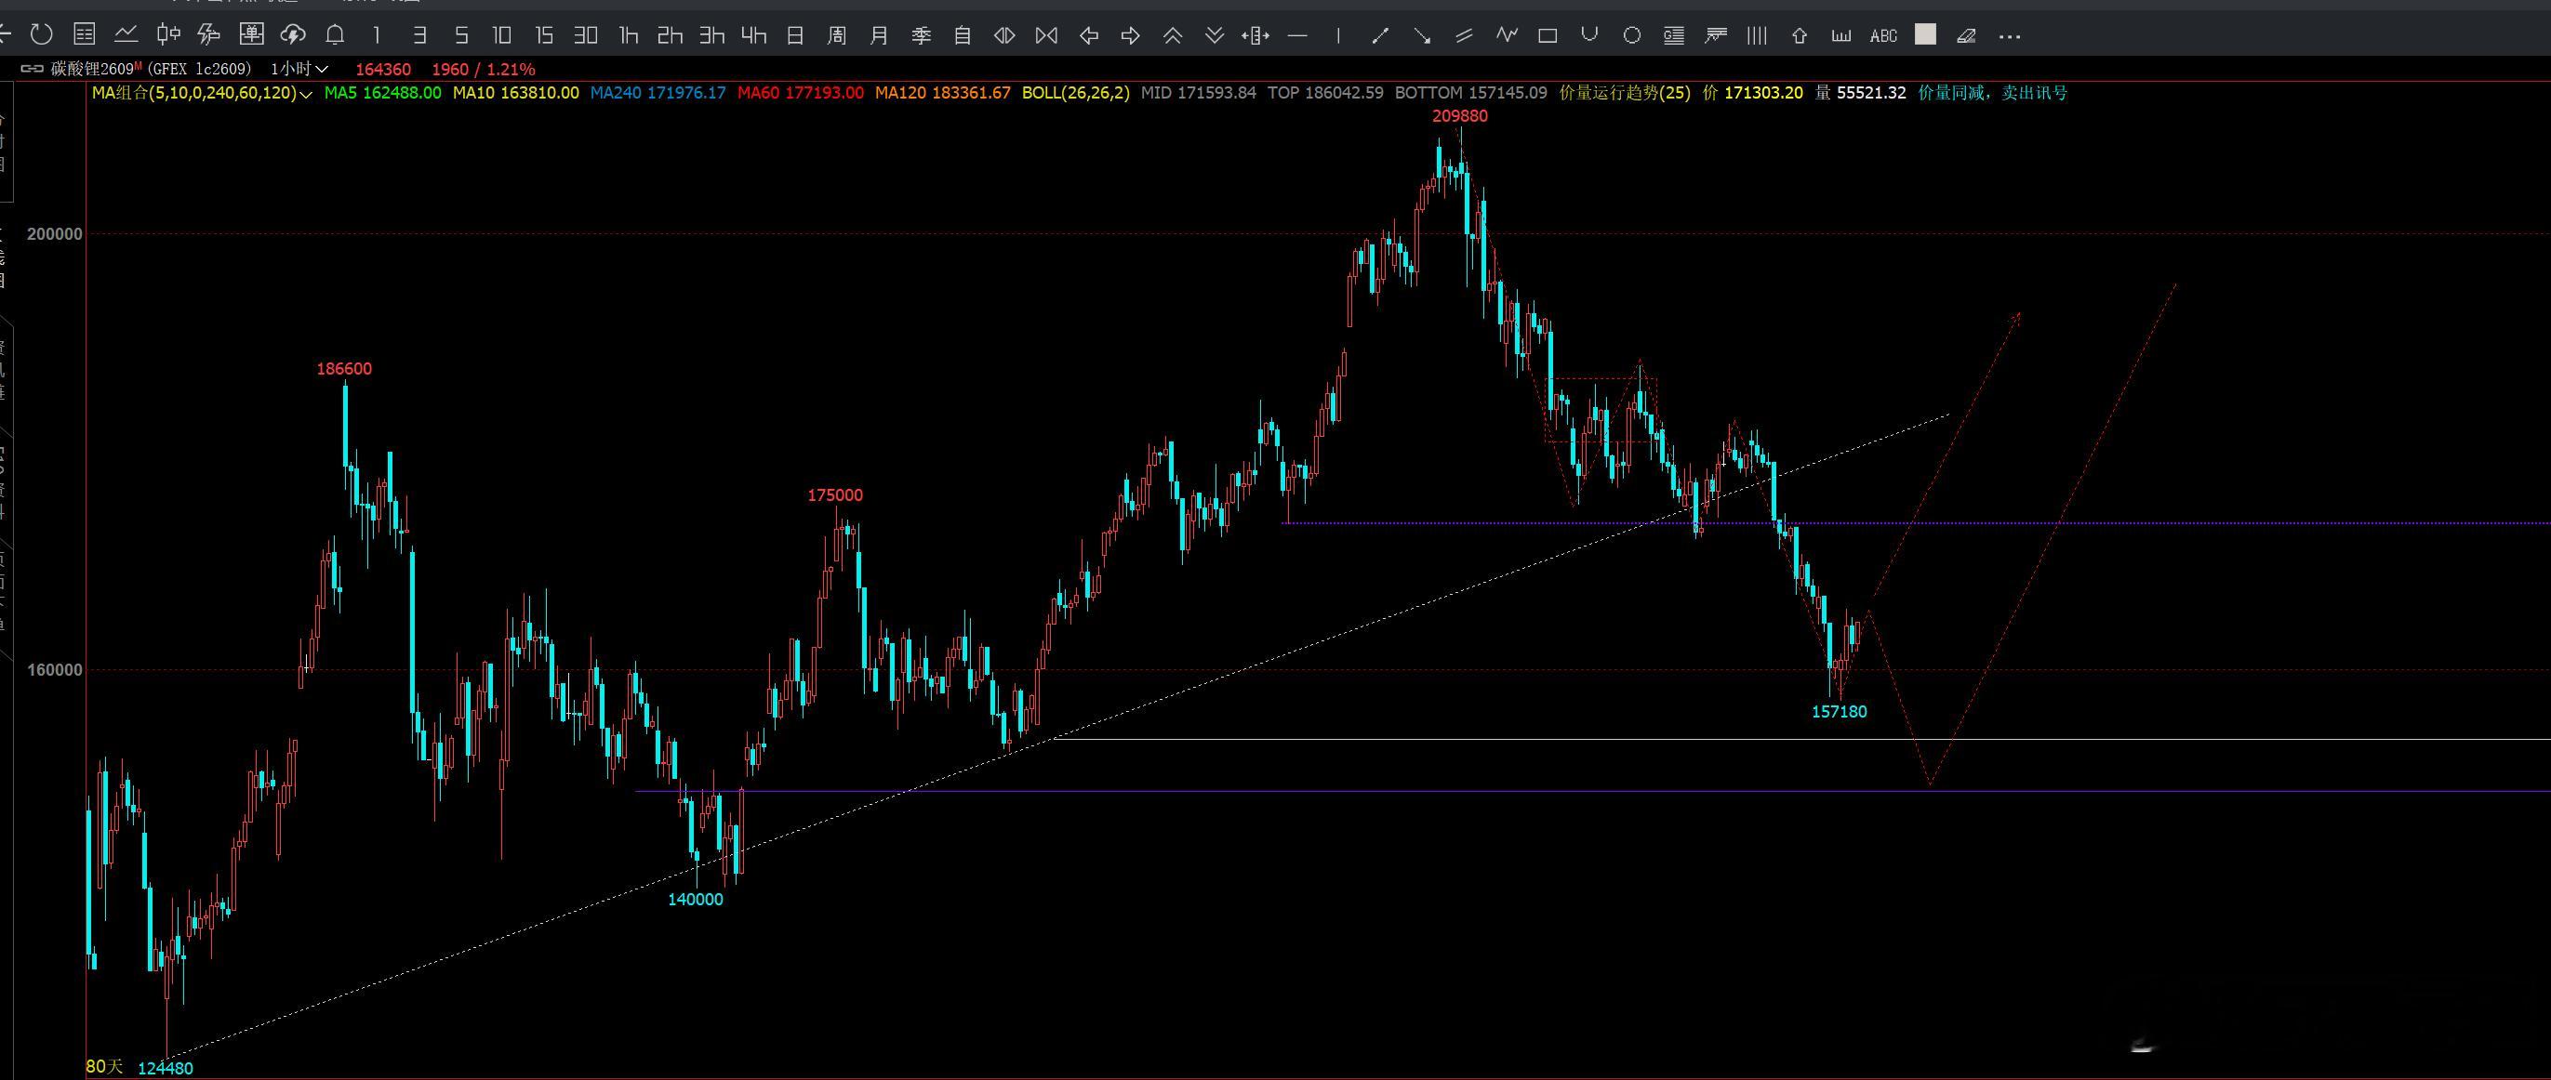2551x1080 pixels.
Task: Select the line segment drawing tool
Action: tap(1379, 35)
